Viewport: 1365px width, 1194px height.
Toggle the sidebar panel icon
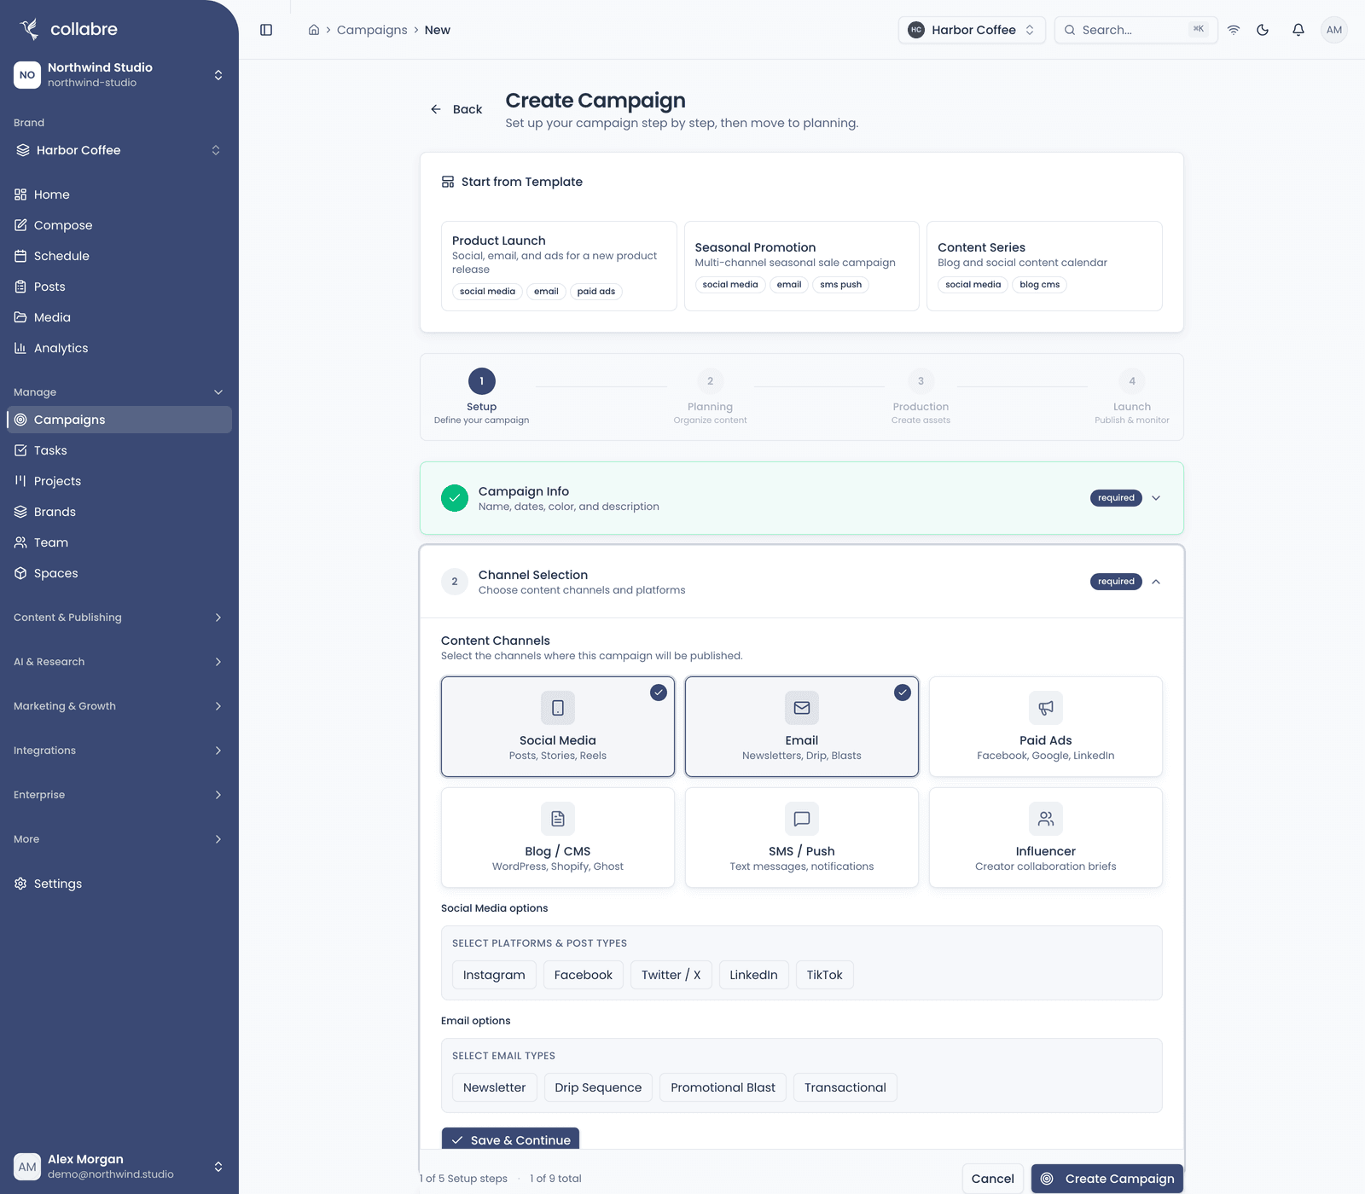(266, 30)
